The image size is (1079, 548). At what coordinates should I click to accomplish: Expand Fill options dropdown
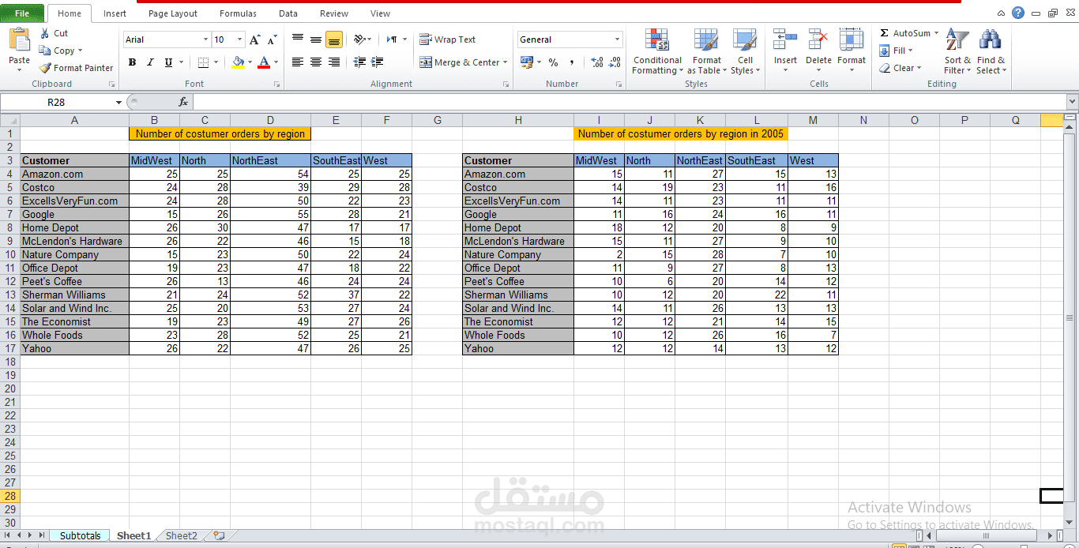point(910,51)
